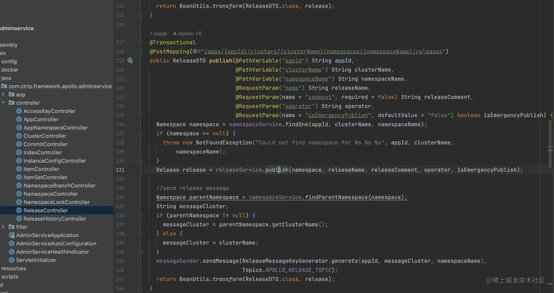The width and height of the screenshot is (554, 293).
Task: Open NamespaceBranchController in the project tree
Action: (x=59, y=186)
